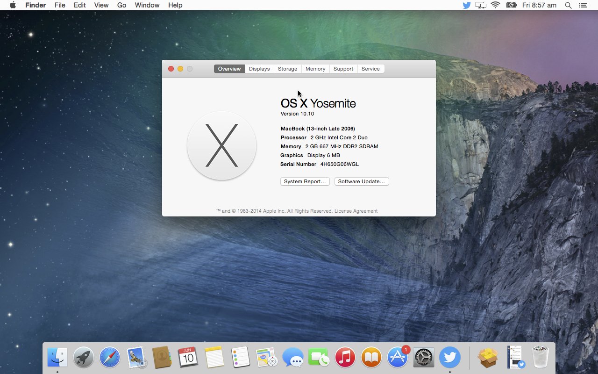Viewport: 598px width, 374px height.
Task: Open Finder from the Dock
Action: tap(57, 358)
